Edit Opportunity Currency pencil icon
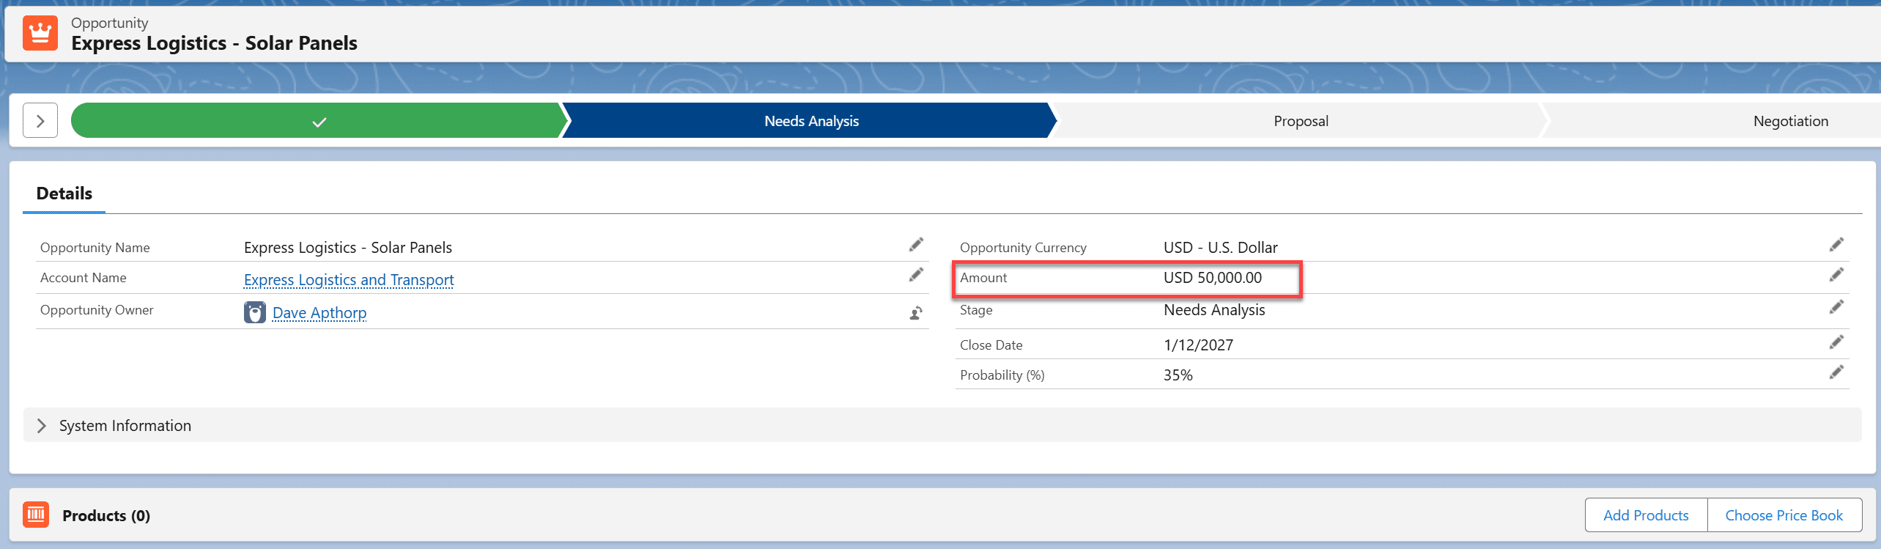This screenshot has width=1881, height=549. click(x=1836, y=245)
